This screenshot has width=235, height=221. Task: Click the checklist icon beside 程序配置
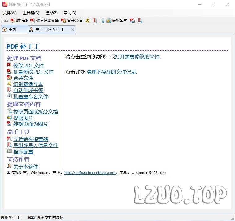9,151
